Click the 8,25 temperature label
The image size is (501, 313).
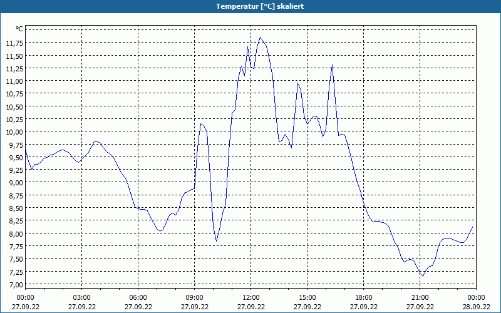16,221
